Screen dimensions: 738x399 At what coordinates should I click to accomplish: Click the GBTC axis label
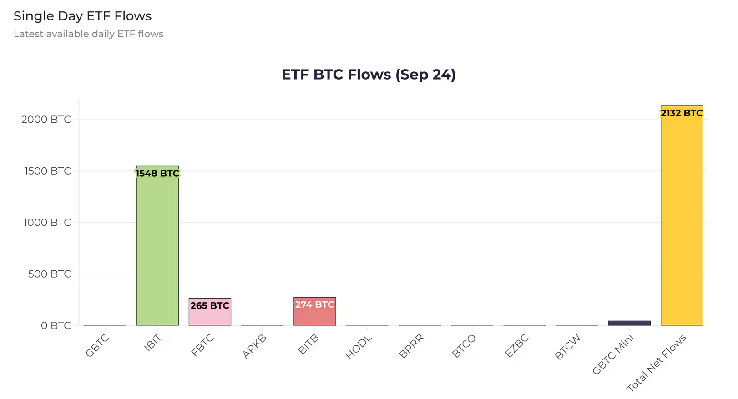[x=97, y=345]
